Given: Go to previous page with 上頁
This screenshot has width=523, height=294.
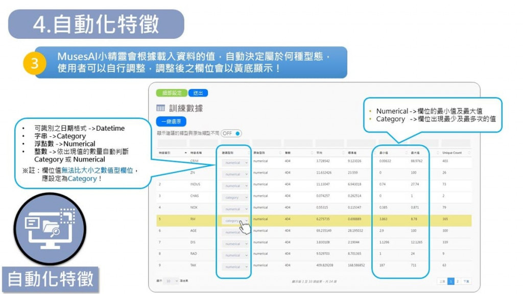Looking at the screenshot, I should pos(442,281).
